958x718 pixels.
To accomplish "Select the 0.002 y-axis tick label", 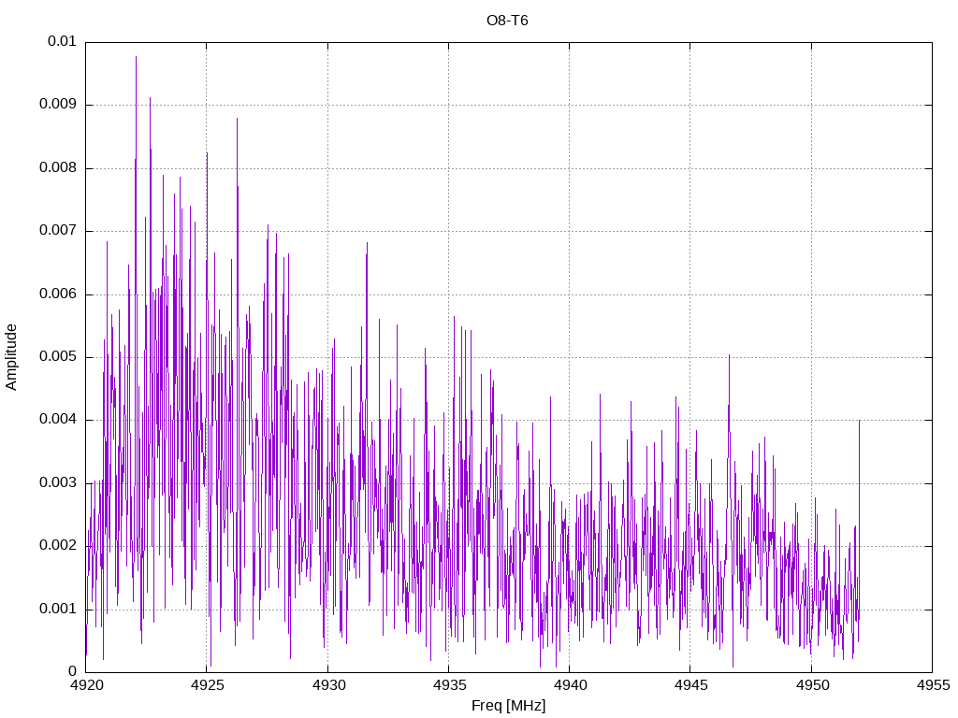I will point(58,546).
